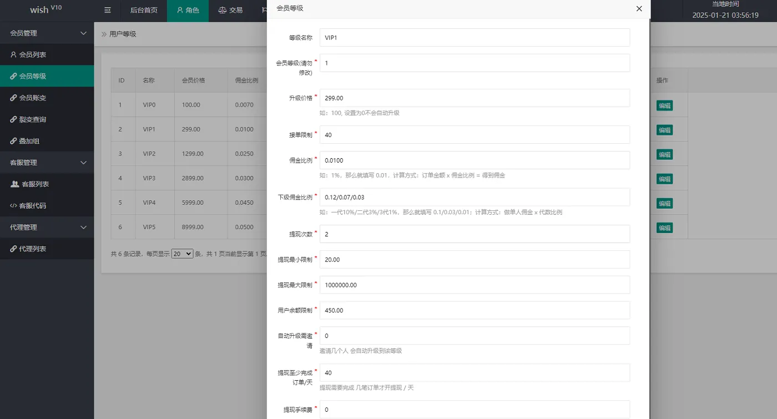
Task: Click the 等级名称 input field showing VIP1
Action: [x=475, y=37]
